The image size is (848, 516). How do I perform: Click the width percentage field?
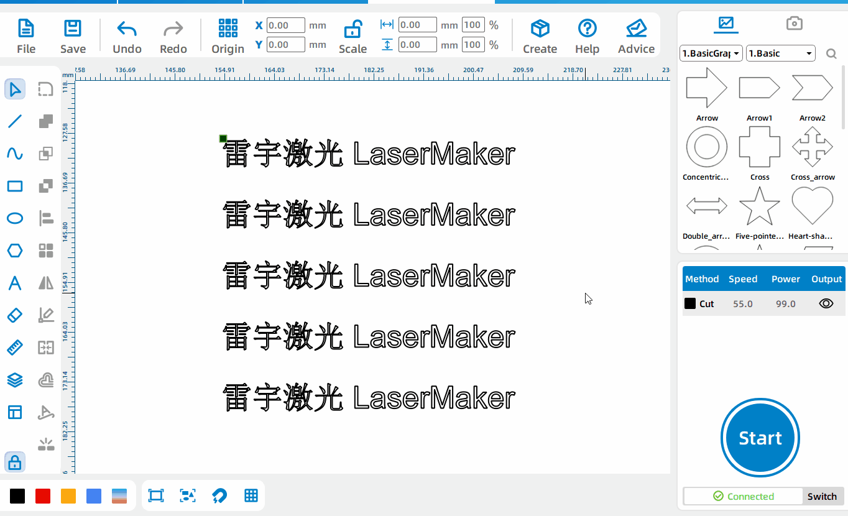pyautogui.click(x=473, y=25)
